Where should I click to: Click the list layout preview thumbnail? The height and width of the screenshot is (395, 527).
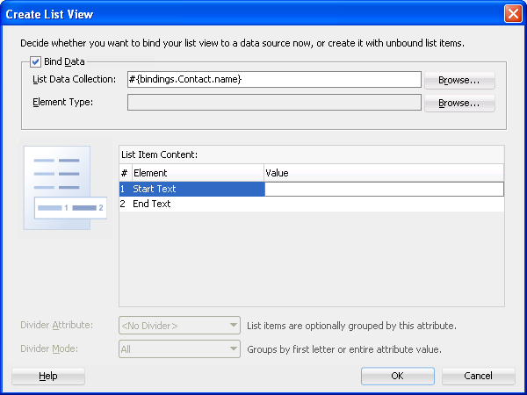(65, 188)
